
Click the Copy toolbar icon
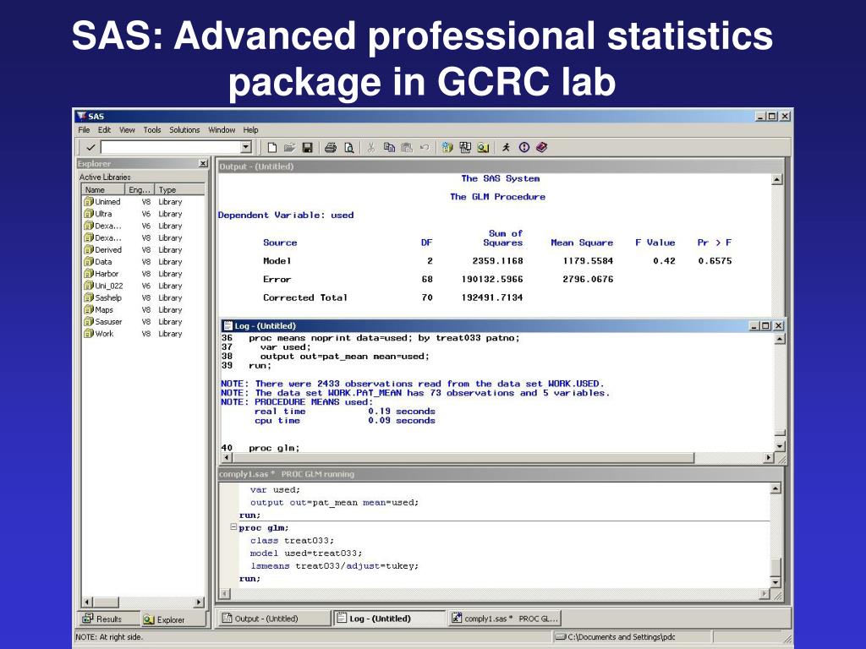(x=389, y=147)
